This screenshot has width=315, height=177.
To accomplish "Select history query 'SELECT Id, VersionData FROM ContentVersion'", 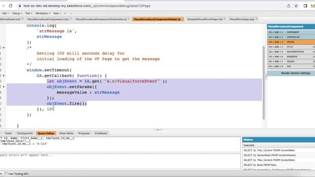I will (x=270, y=155).
